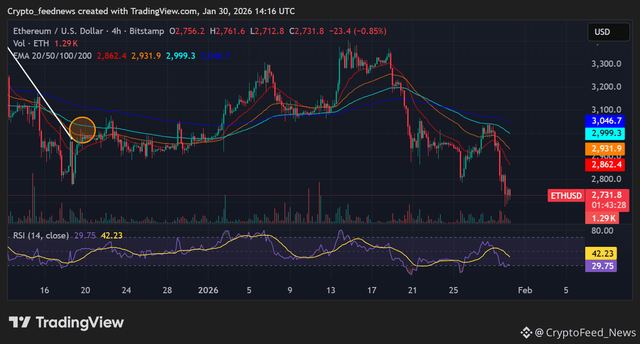The height and width of the screenshot is (344, 640).
Task: Click the Feb label on the time axis
Action: [x=525, y=290]
